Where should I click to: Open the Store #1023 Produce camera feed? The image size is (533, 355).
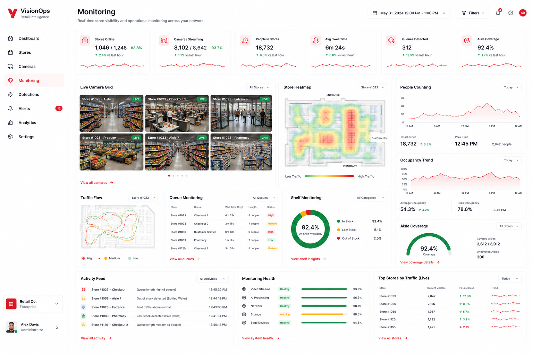111,152
